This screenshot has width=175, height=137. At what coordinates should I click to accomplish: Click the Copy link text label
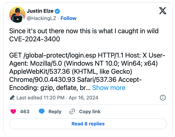click(90, 112)
